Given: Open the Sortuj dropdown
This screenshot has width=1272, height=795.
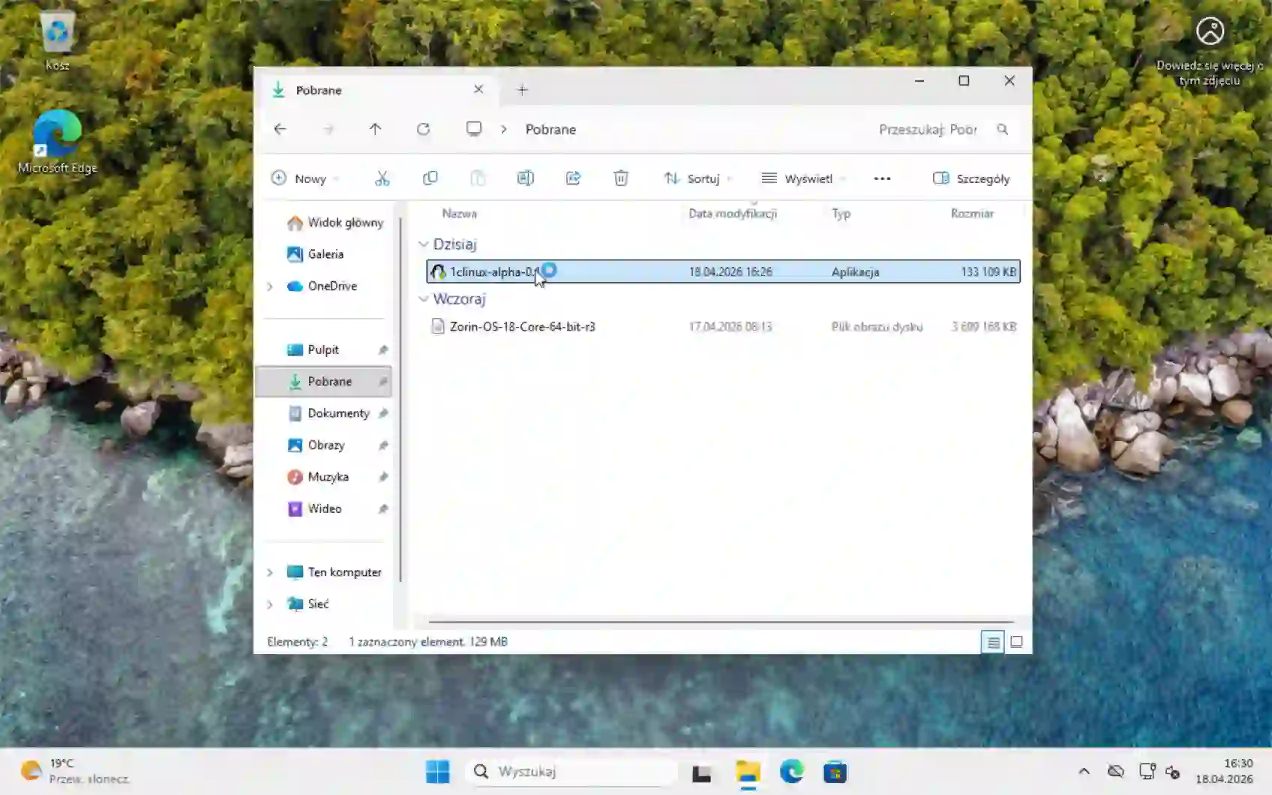Looking at the screenshot, I should click(x=697, y=178).
